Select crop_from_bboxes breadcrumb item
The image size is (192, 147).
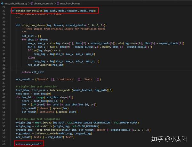(70, 4)
